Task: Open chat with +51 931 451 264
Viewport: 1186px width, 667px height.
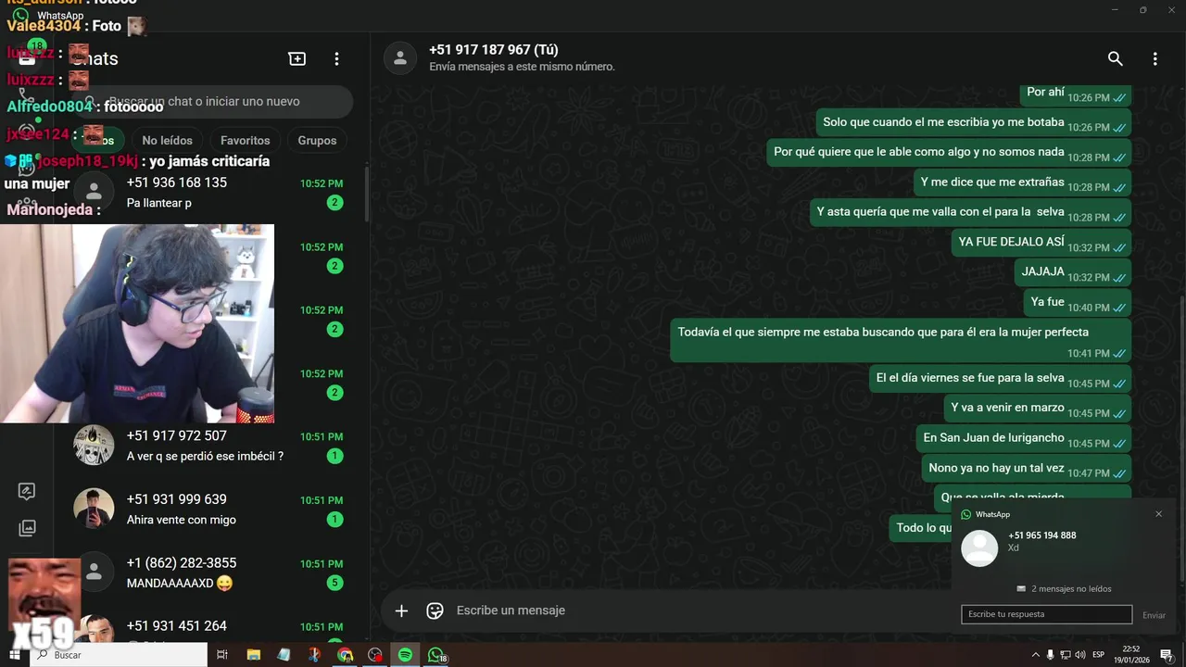Action: 211,626
